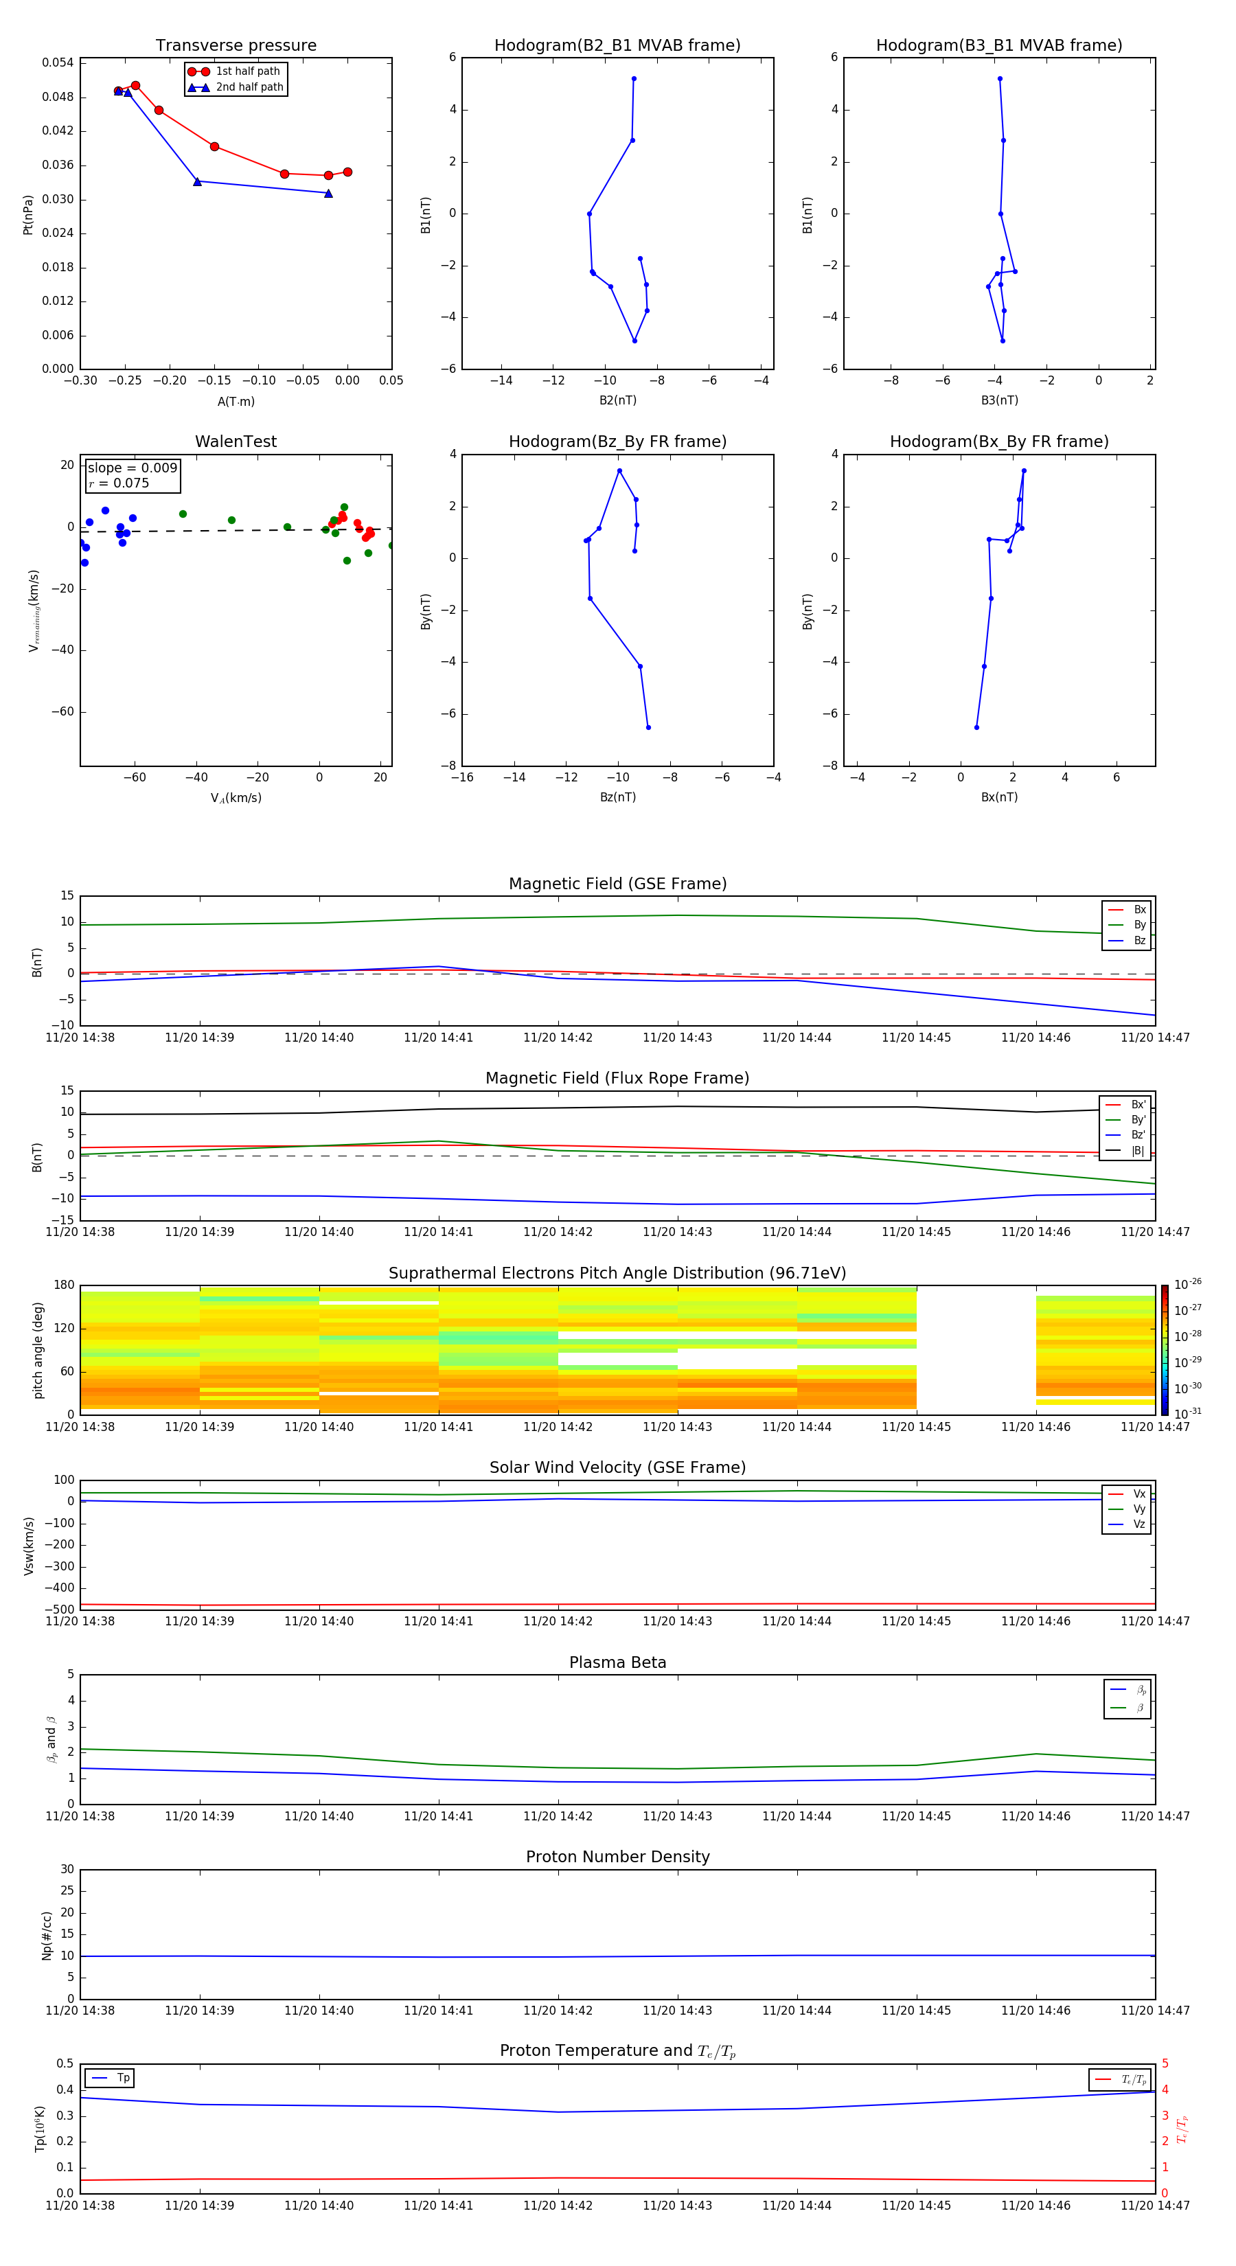Click the 'Solar Wind Velocity (GSE Frame)' title

pyautogui.click(x=617, y=1467)
